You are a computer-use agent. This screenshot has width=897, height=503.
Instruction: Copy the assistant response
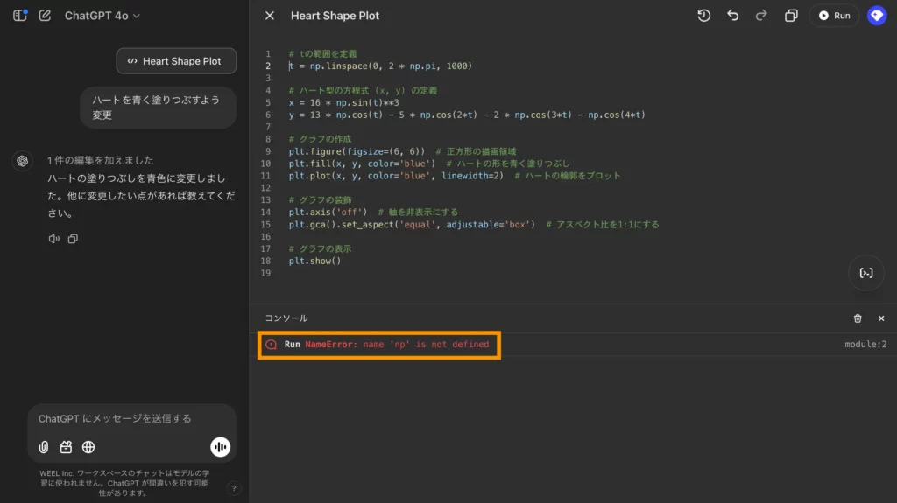point(73,239)
